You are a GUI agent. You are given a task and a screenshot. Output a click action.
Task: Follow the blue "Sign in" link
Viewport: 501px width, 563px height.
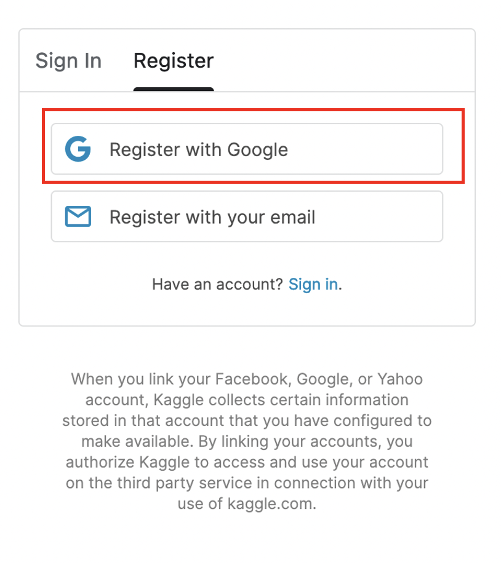(313, 284)
